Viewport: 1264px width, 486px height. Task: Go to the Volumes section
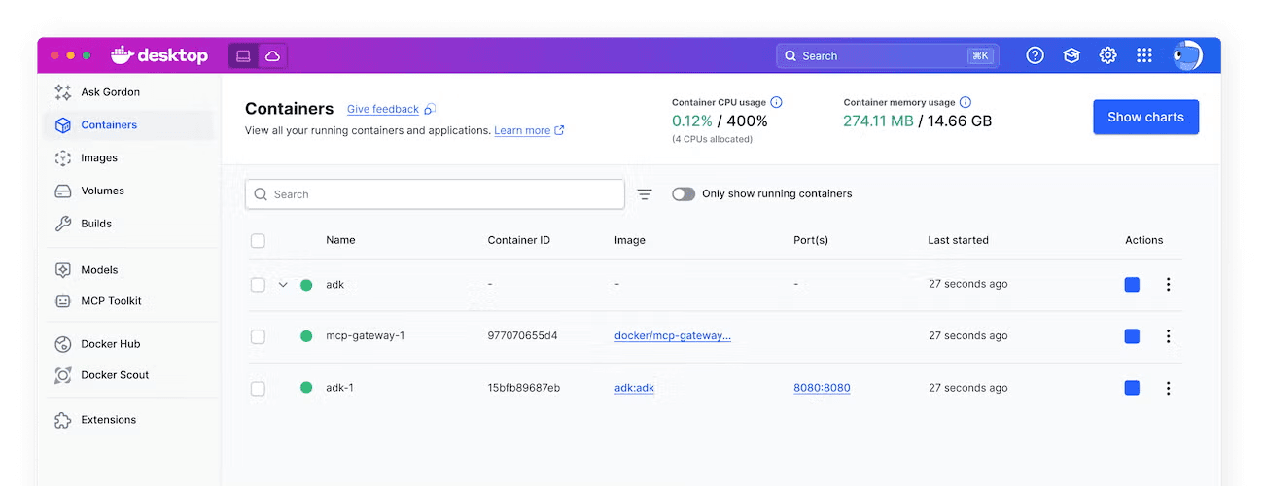[127, 191]
